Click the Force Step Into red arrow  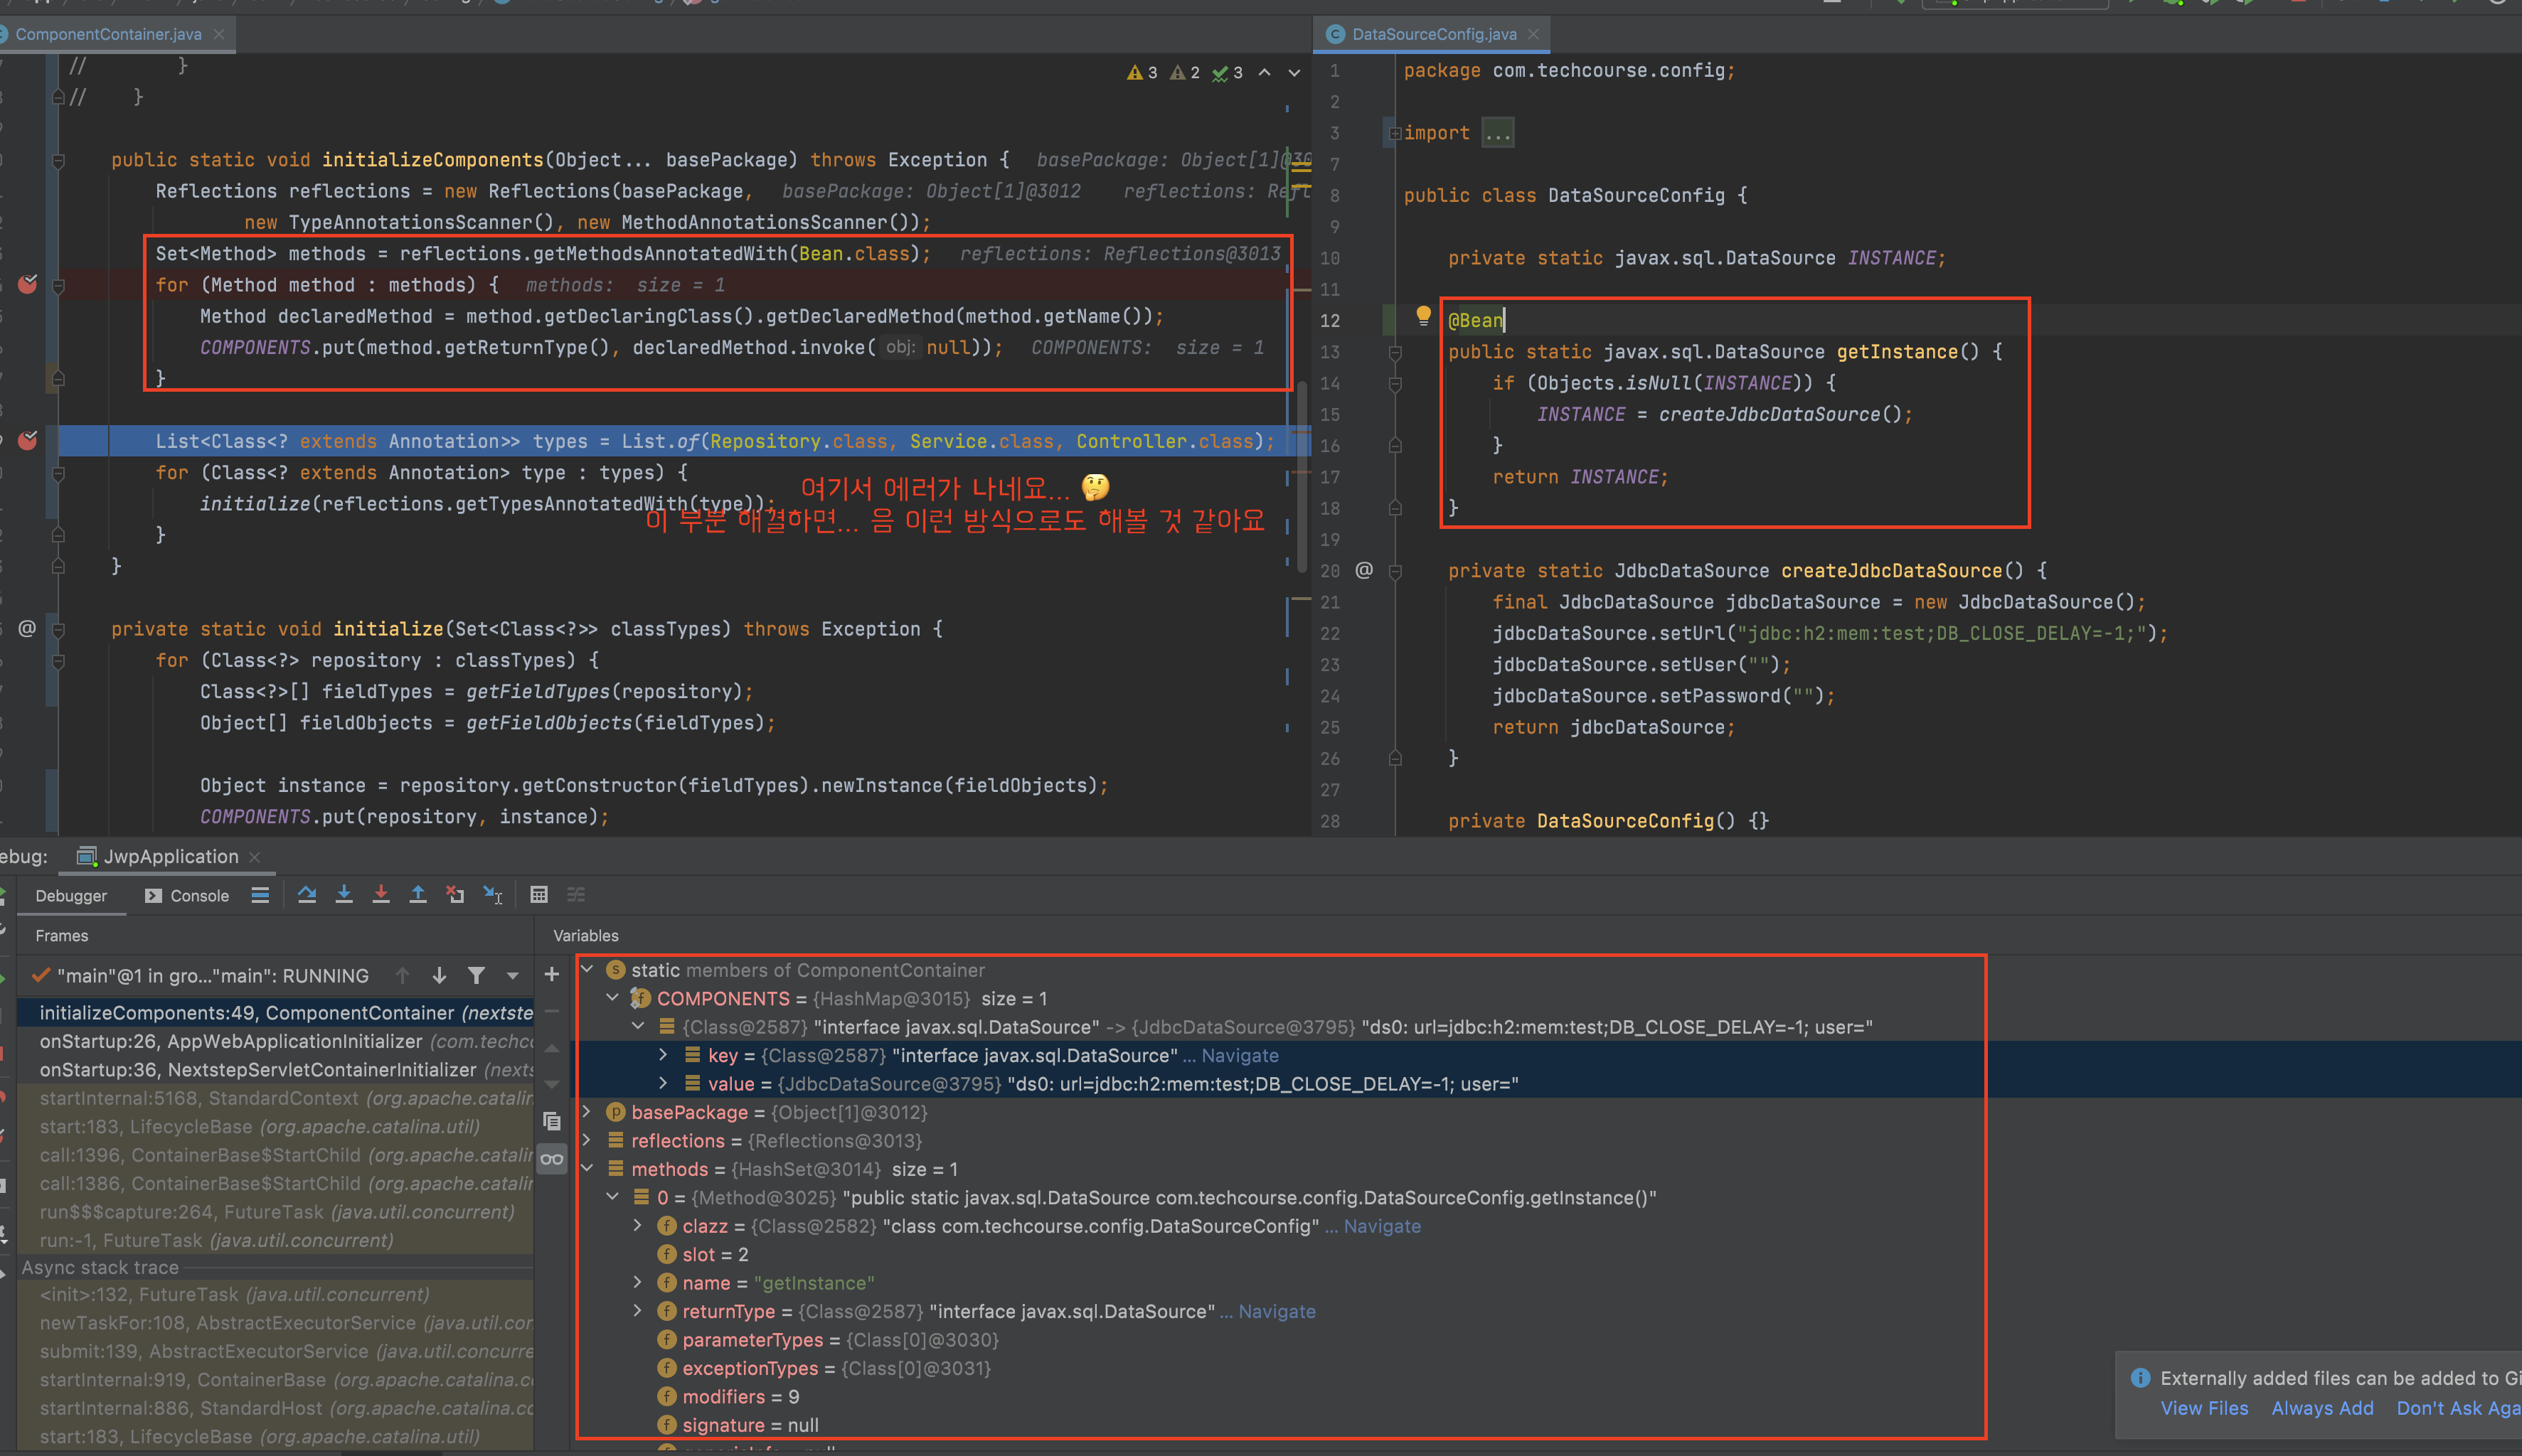pyautogui.click(x=381, y=895)
